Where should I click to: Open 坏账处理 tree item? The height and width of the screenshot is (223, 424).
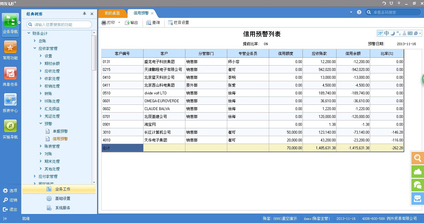(x=52, y=101)
